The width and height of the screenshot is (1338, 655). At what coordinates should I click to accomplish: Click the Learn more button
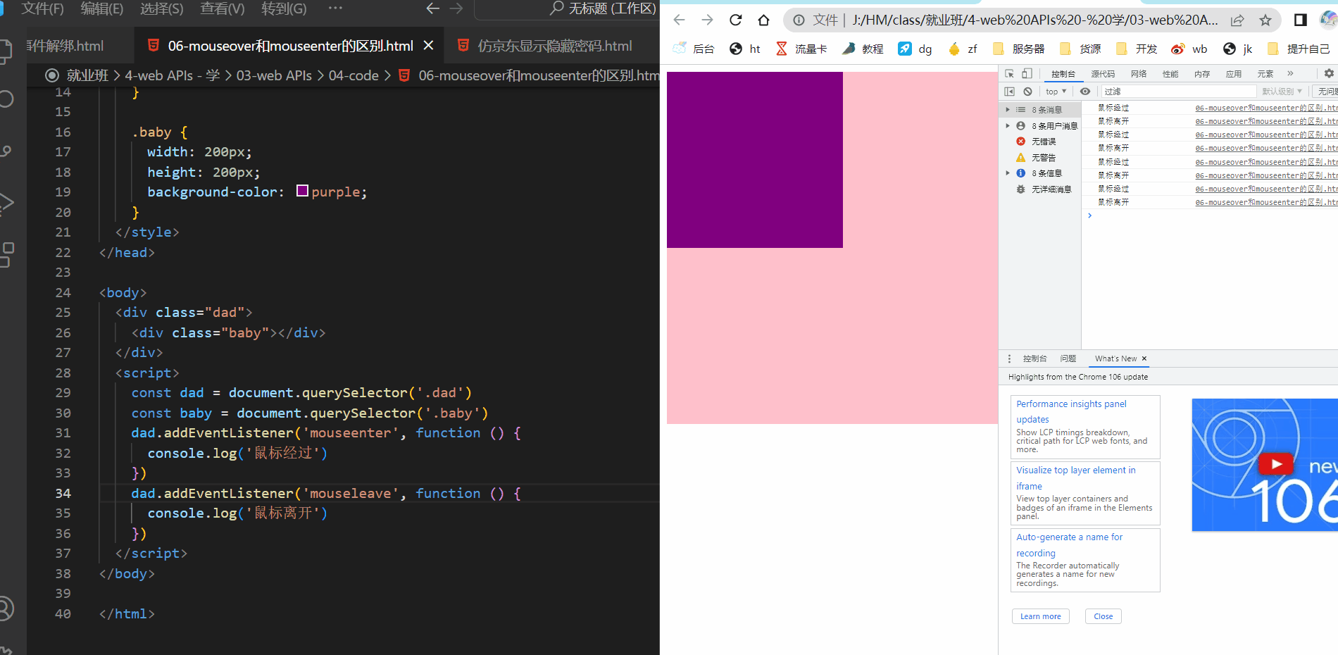pos(1041,616)
